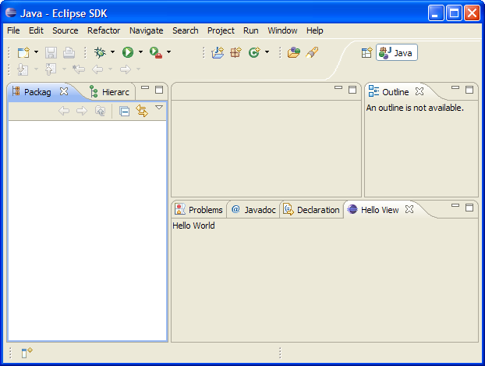Open the Edit menu
The height and width of the screenshot is (366, 485).
coord(36,30)
